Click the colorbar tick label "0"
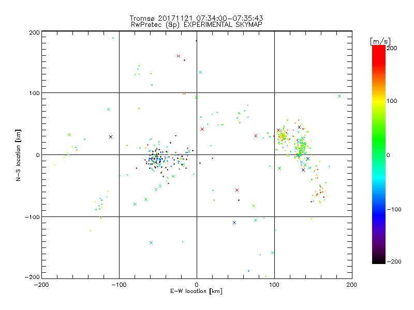This screenshot has width=414, height=310. point(388,155)
